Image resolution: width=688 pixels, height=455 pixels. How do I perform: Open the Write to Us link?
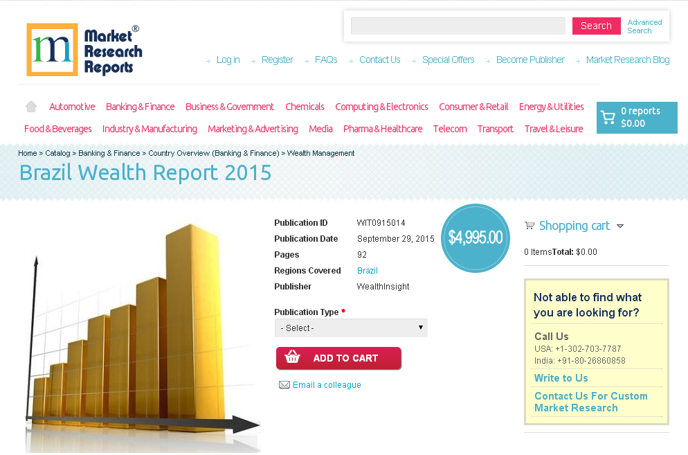point(561,378)
